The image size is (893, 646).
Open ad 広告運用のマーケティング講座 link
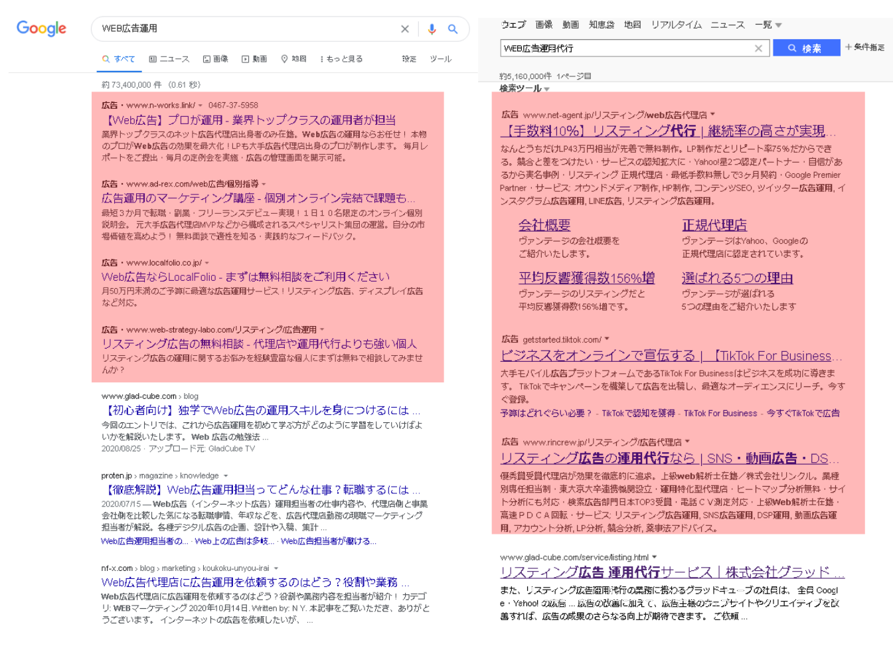tap(258, 199)
